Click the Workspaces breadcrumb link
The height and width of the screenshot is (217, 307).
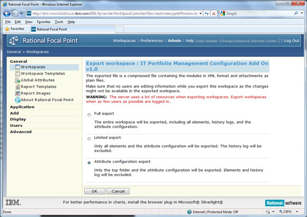coord(38,52)
